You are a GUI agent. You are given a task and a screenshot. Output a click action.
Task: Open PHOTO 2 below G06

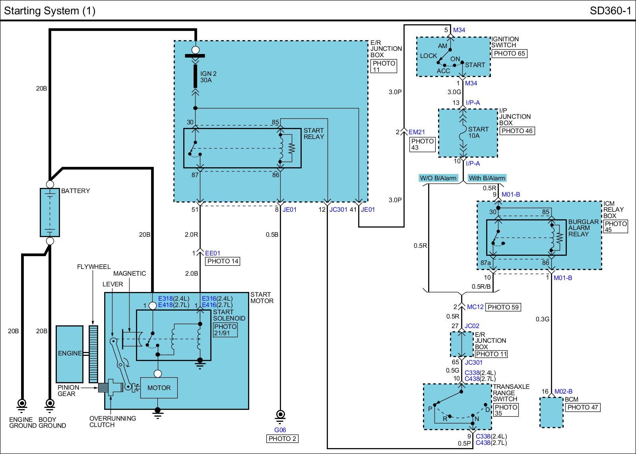[282, 439]
